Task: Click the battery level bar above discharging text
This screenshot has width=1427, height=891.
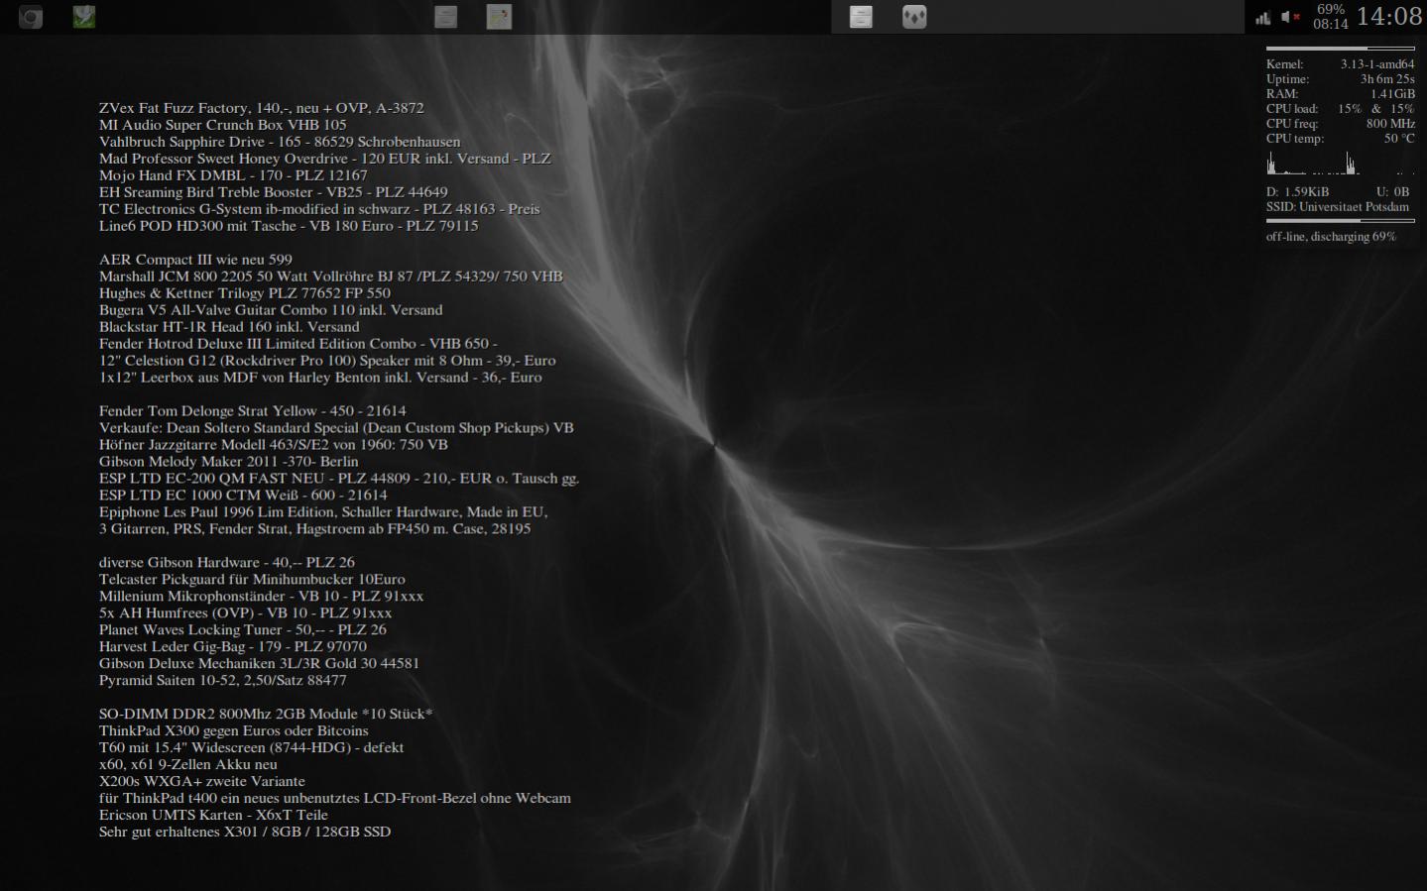Action: (1340, 221)
